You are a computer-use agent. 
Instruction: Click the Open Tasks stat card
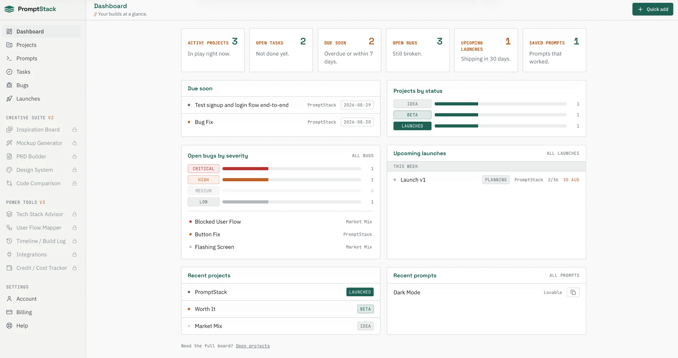tap(281, 50)
